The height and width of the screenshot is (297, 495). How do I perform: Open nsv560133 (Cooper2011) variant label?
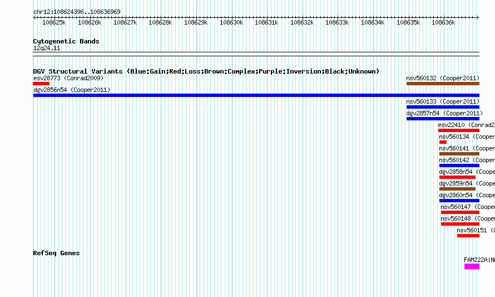pyautogui.click(x=443, y=101)
